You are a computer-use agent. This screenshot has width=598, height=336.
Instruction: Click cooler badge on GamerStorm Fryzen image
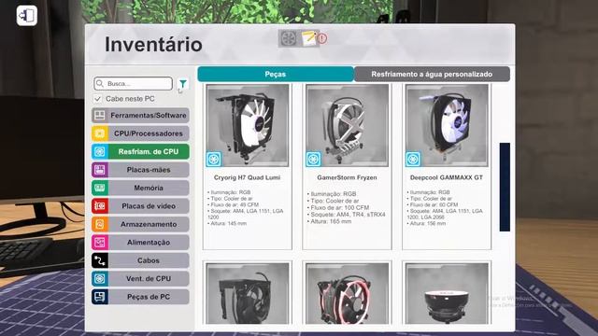pos(314,160)
